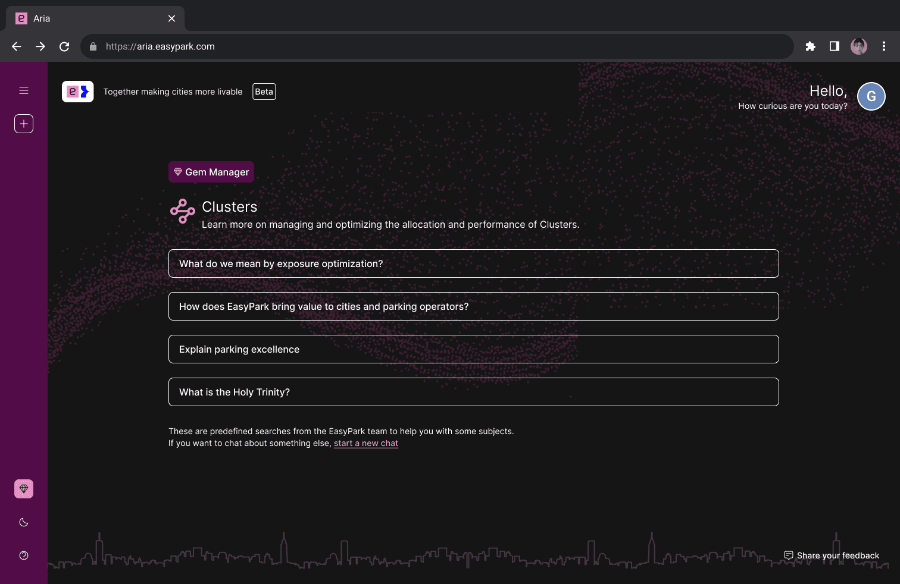Open the browser extensions puzzle icon
Image resolution: width=900 pixels, height=584 pixels.
coord(810,46)
